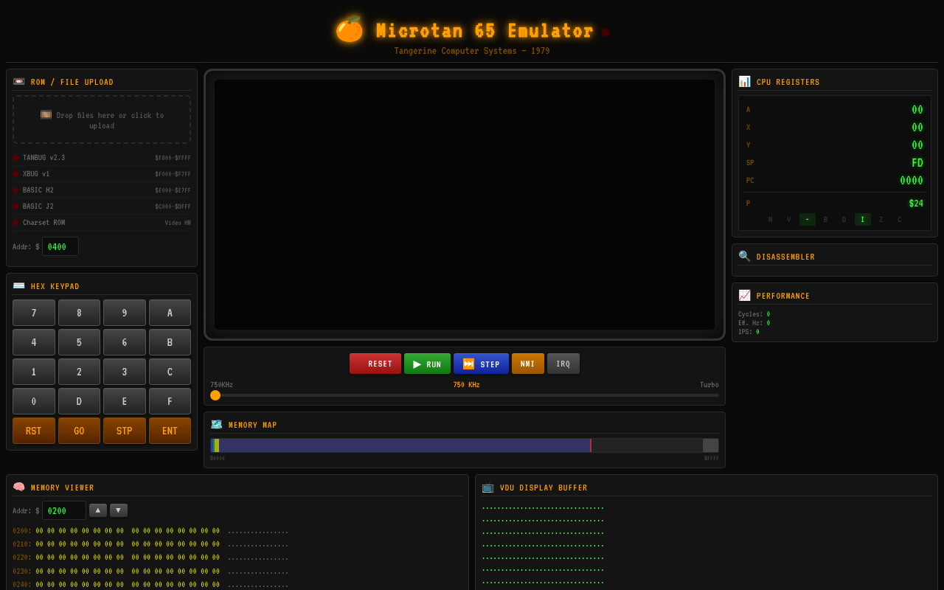Toggle the I interrupt flag indicator
The image size is (944, 590).
862,219
